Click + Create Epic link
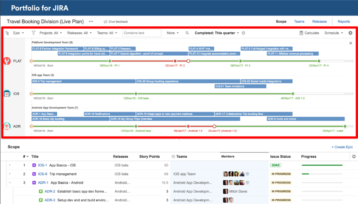358x204 pixels. pos(342,147)
